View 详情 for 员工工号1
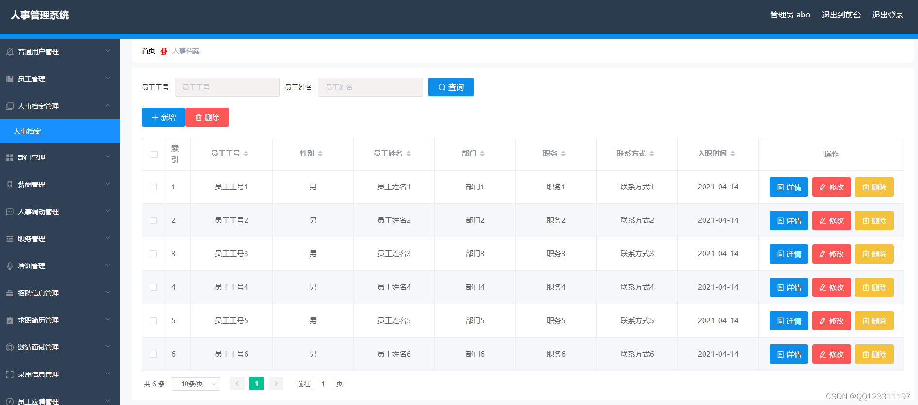 click(789, 187)
